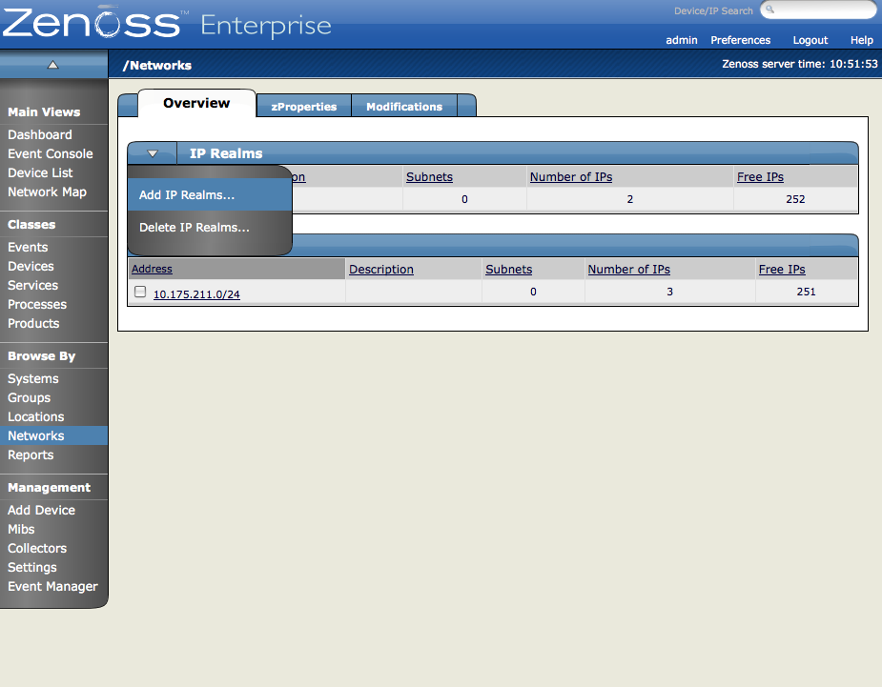Viewport: 882px width, 687px height.
Task: Open the Help link
Action: (x=861, y=40)
